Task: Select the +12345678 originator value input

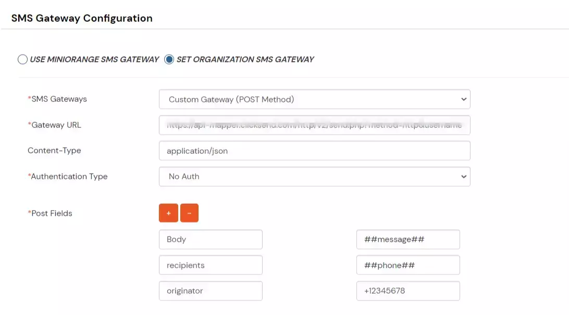Action: tap(408, 291)
